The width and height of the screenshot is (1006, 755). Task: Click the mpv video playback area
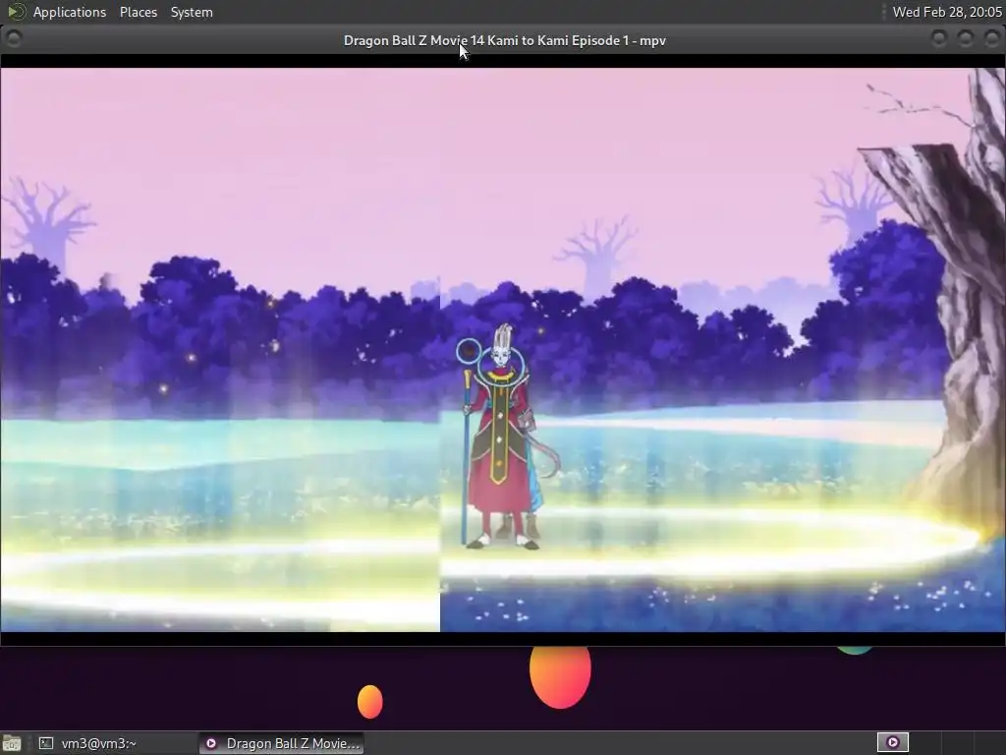coord(502,350)
